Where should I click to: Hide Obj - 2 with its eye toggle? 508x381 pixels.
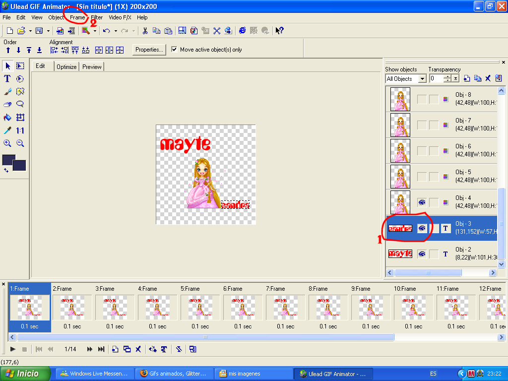coord(422,254)
